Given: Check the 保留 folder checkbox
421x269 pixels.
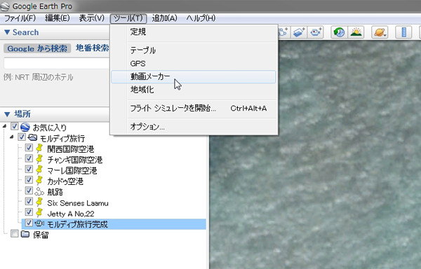Looking at the screenshot, I should [x=15, y=234].
